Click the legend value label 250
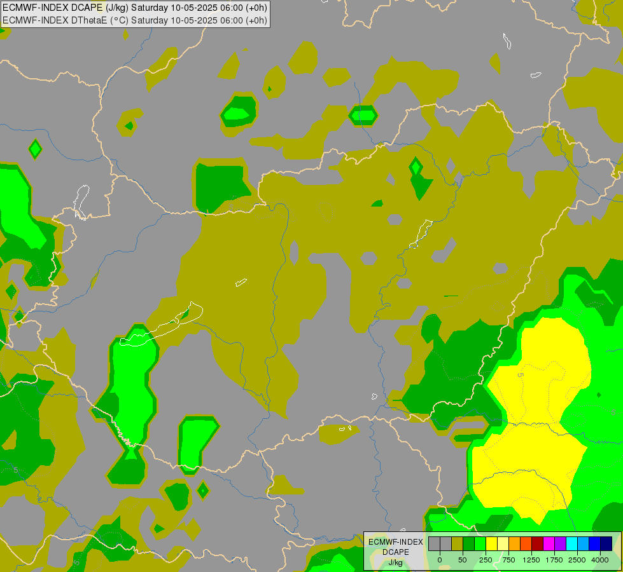Screen dimensions: 623x572 pyautogui.click(x=486, y=560)
